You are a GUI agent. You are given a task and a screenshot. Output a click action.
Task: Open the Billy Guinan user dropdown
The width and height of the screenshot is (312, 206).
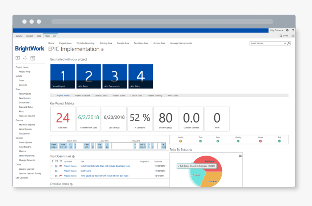276,30
